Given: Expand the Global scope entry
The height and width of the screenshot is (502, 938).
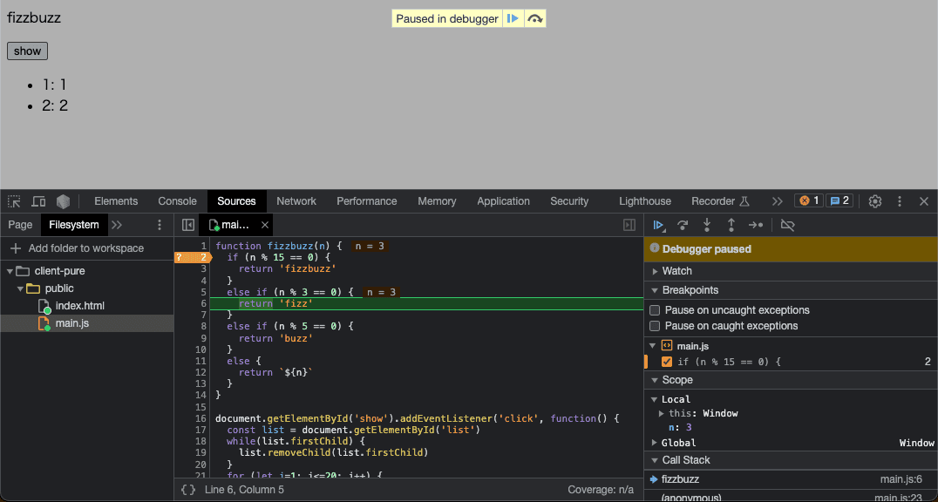Looking at the screenshot, I should coord(655,442).
